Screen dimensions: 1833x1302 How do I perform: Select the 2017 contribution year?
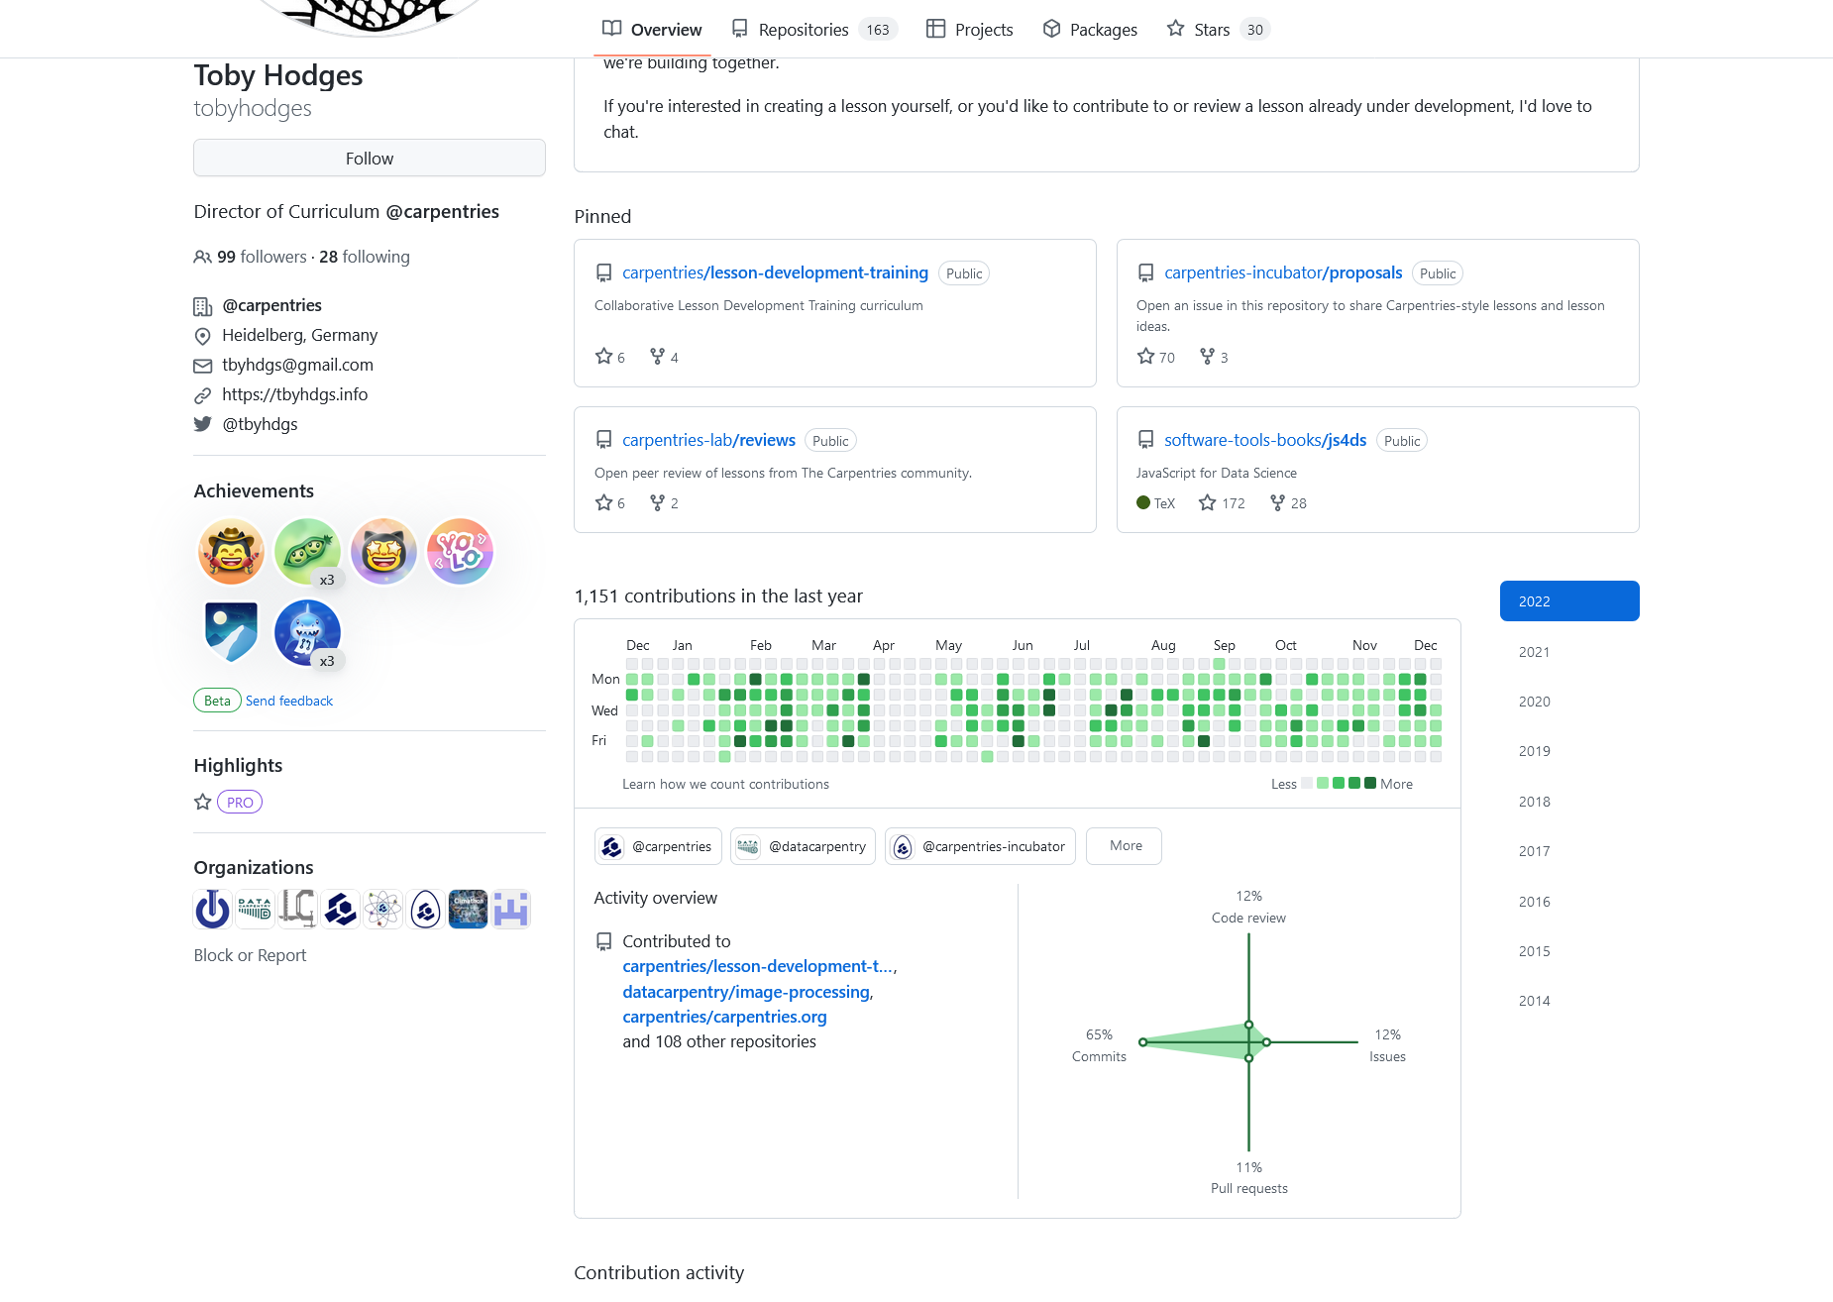[x=1569, y=851]
